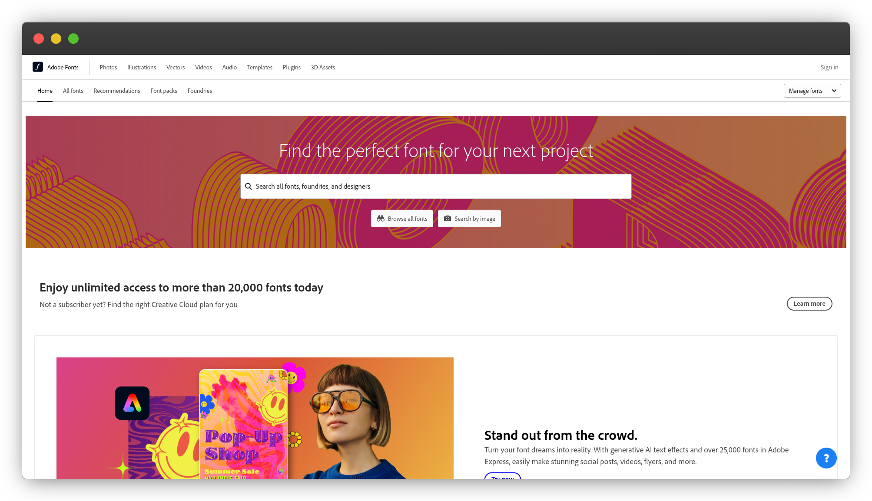Expand the Manage fonts dropdown
Image resolution: width=872 pixels, height=501 pixels.
pos(812,91)
